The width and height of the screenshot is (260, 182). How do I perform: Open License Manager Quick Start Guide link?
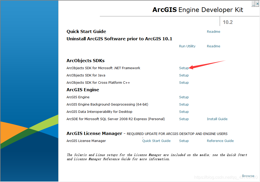pos(156,141)
